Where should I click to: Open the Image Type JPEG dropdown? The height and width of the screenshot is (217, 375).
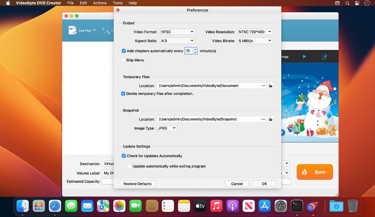pyautogui.click(x=167, y=128)
